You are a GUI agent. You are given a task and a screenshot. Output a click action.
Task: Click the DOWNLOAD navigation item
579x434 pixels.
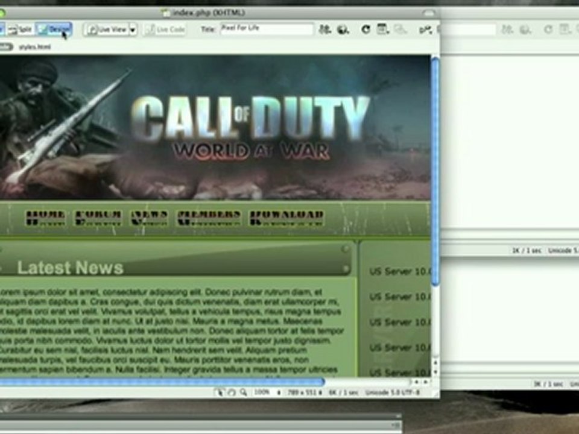(x=286, y=218)
